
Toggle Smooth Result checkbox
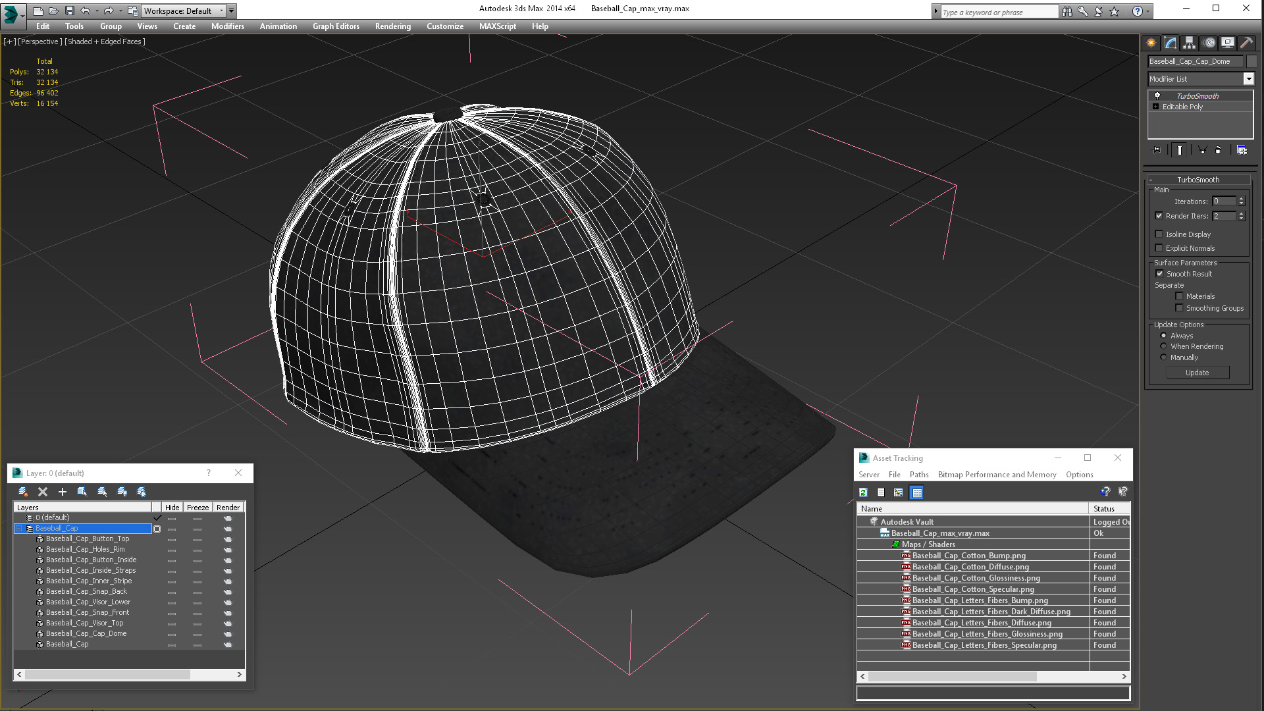click(x=1159, y=273)
